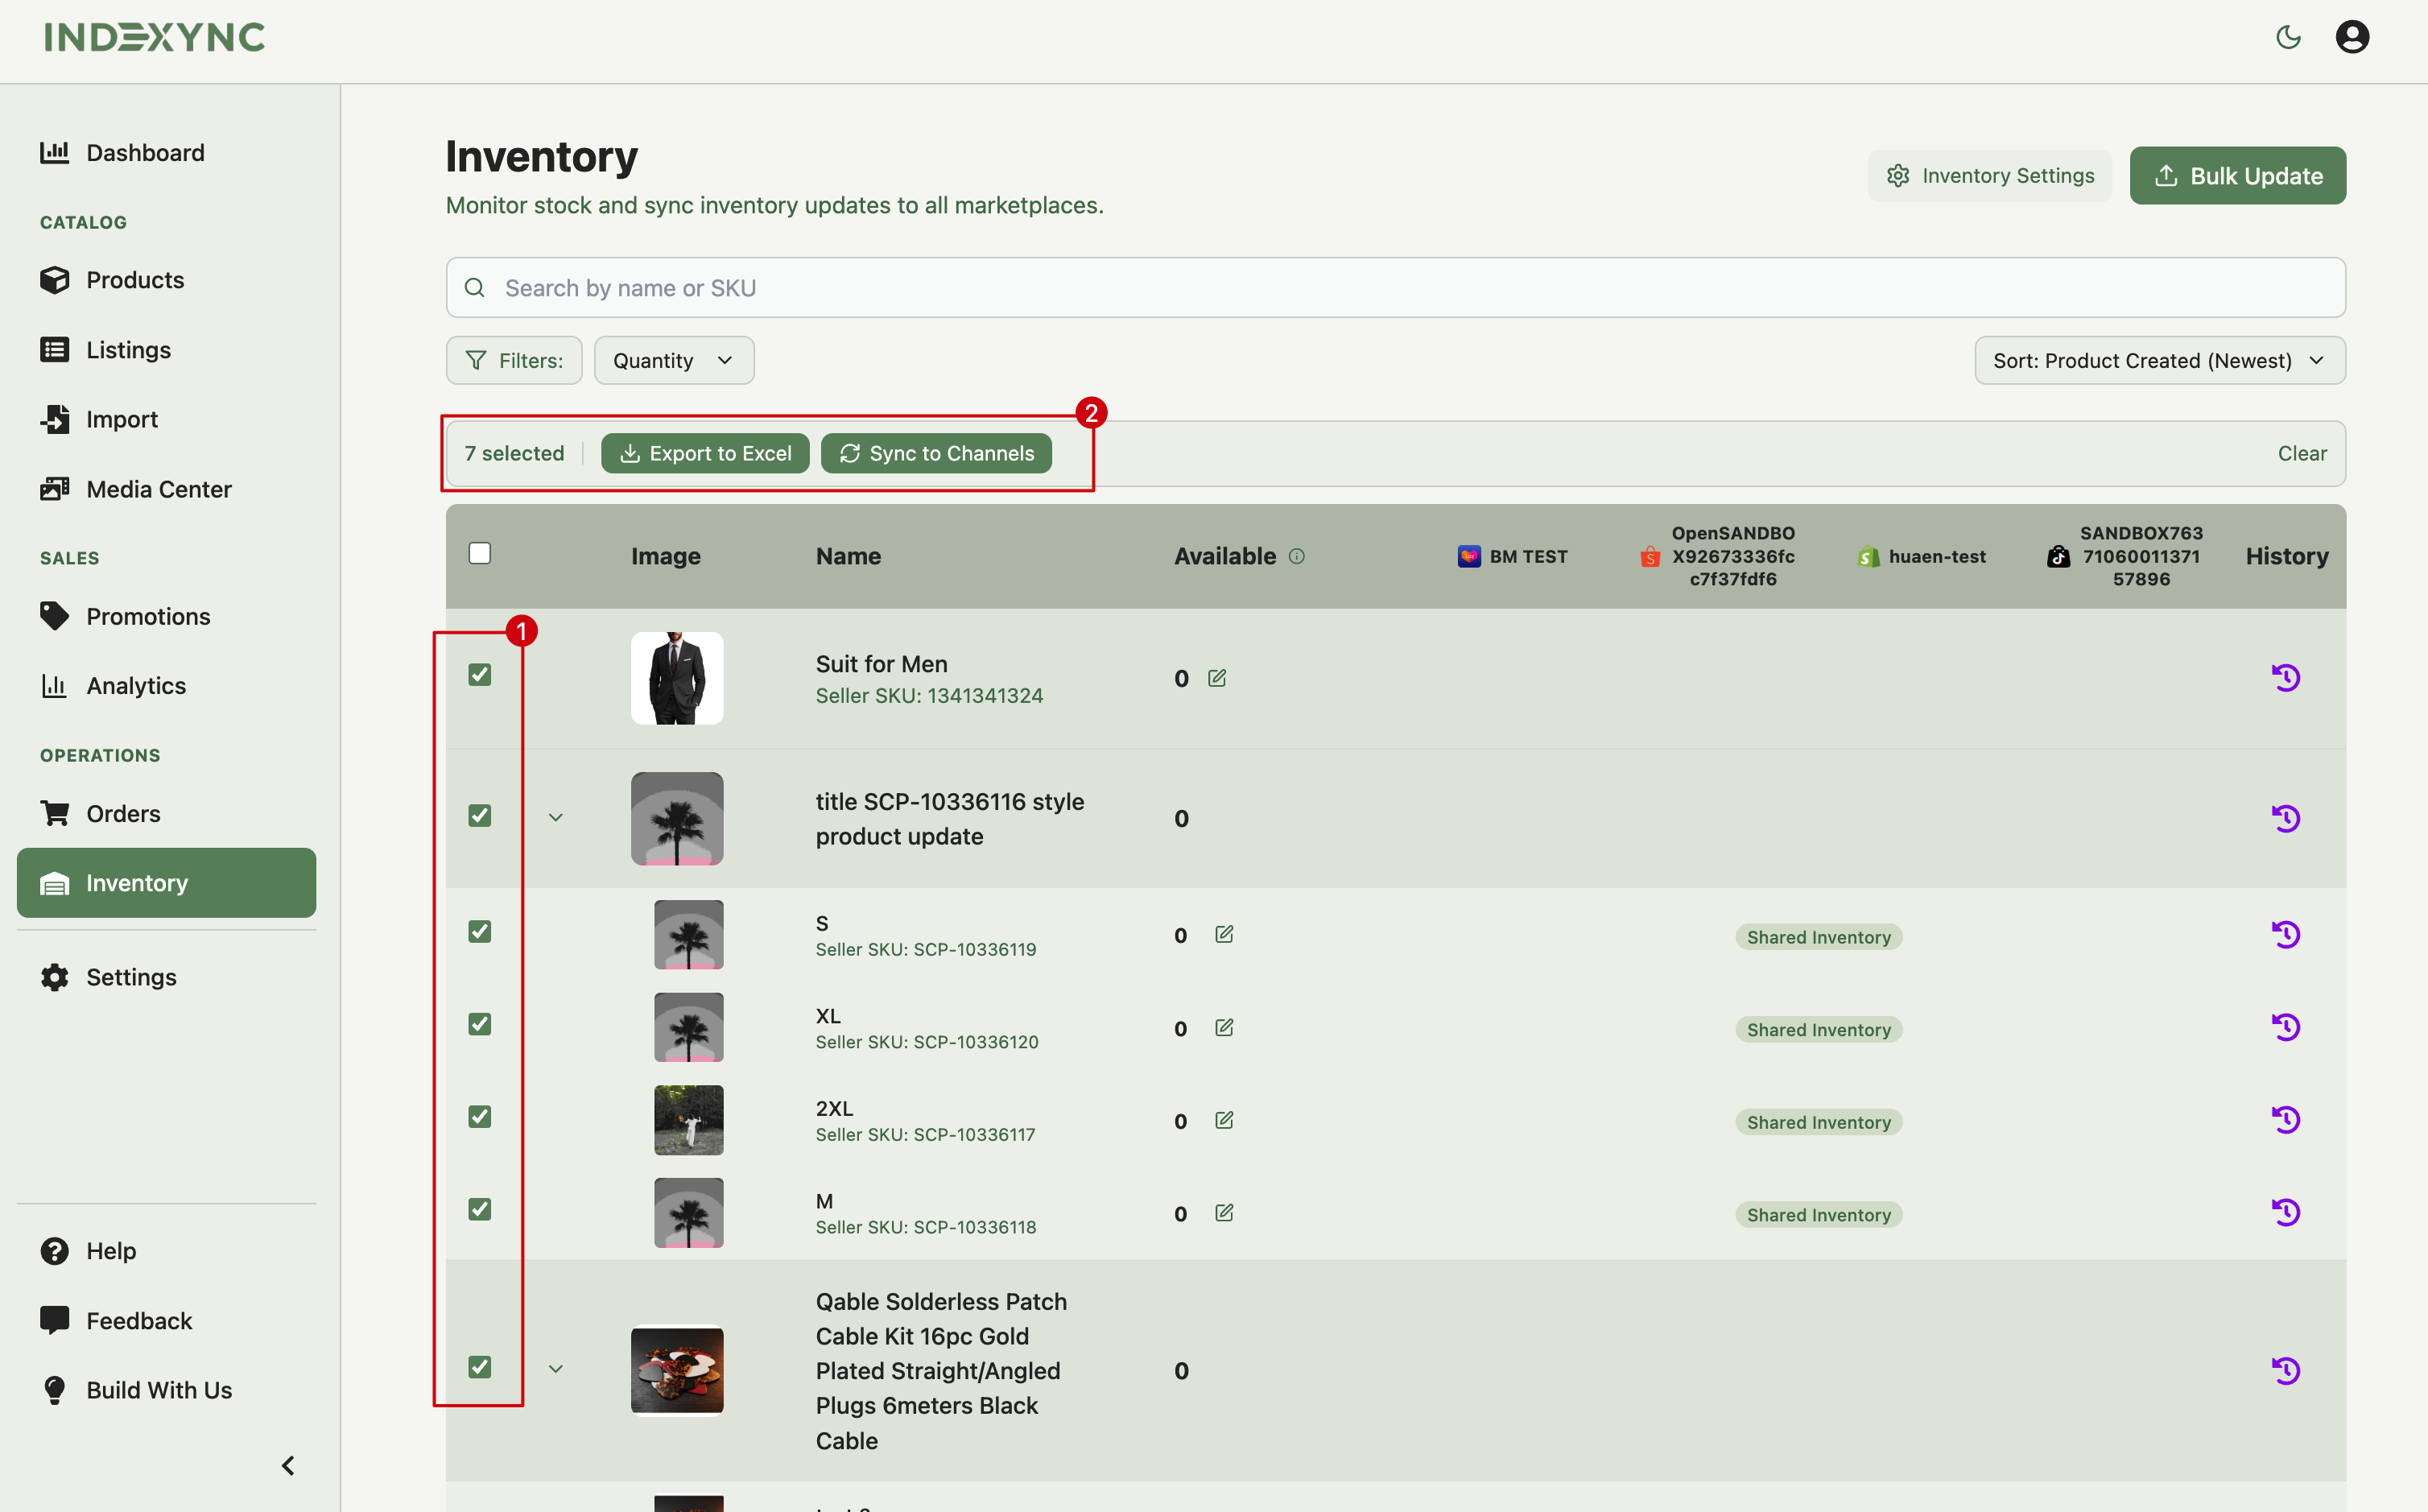Uncheck variant 2XL SCP-10336117 checkbox
The image size is (2428, 1512).
click(x=480, y=1117)
